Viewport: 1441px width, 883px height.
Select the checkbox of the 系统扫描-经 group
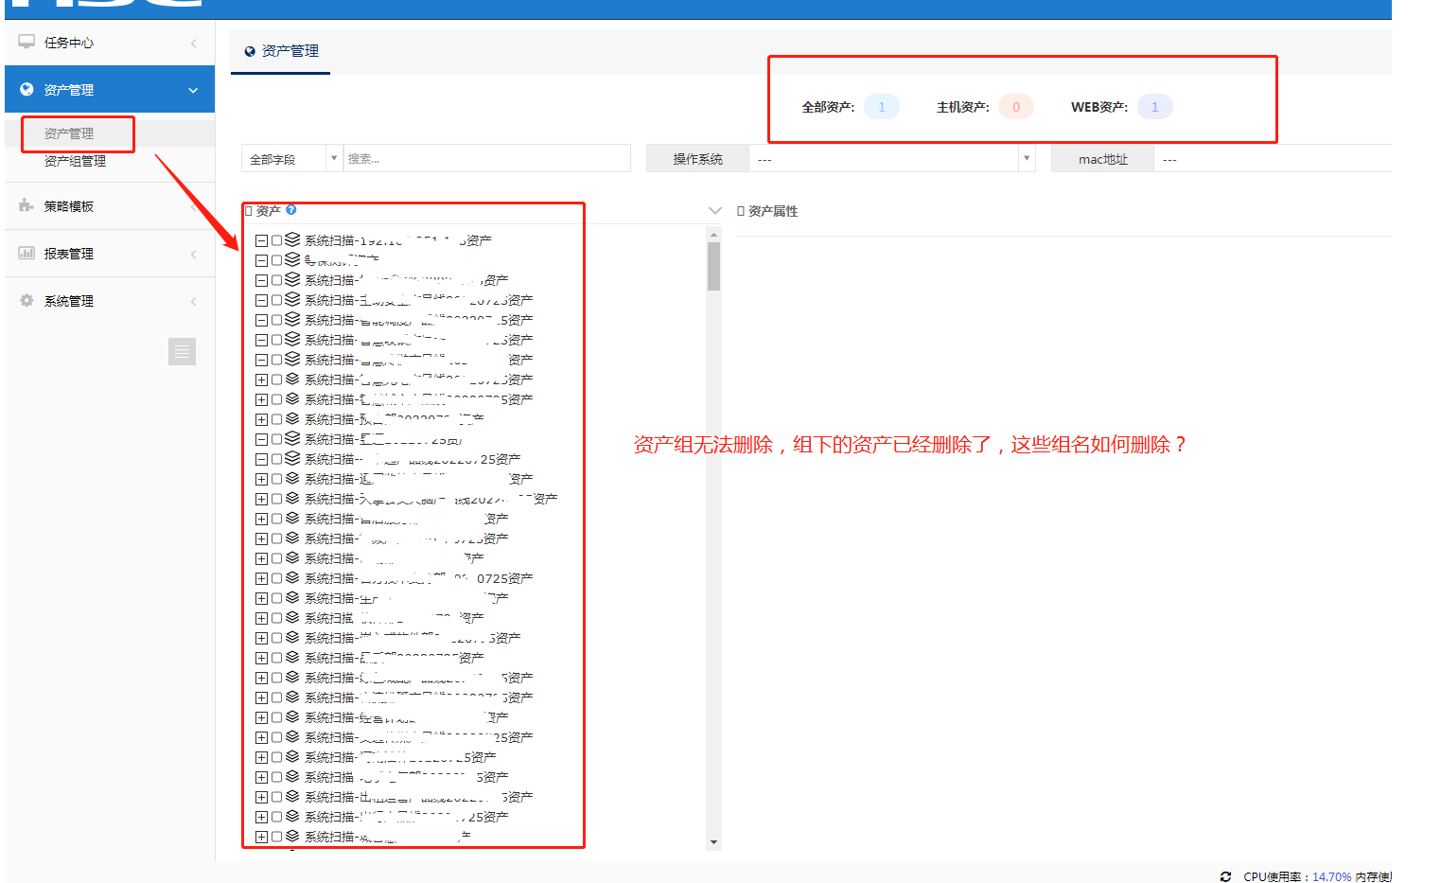click(x=276, y=717)
